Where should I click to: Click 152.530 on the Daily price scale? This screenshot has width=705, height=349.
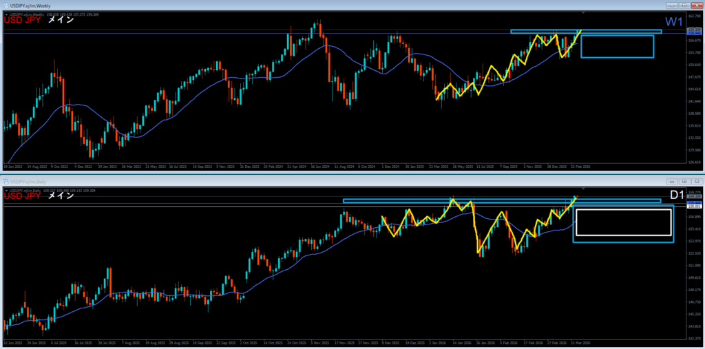(x=694, y=253)
